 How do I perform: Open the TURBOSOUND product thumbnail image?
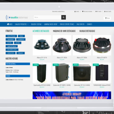coord(102,73)
